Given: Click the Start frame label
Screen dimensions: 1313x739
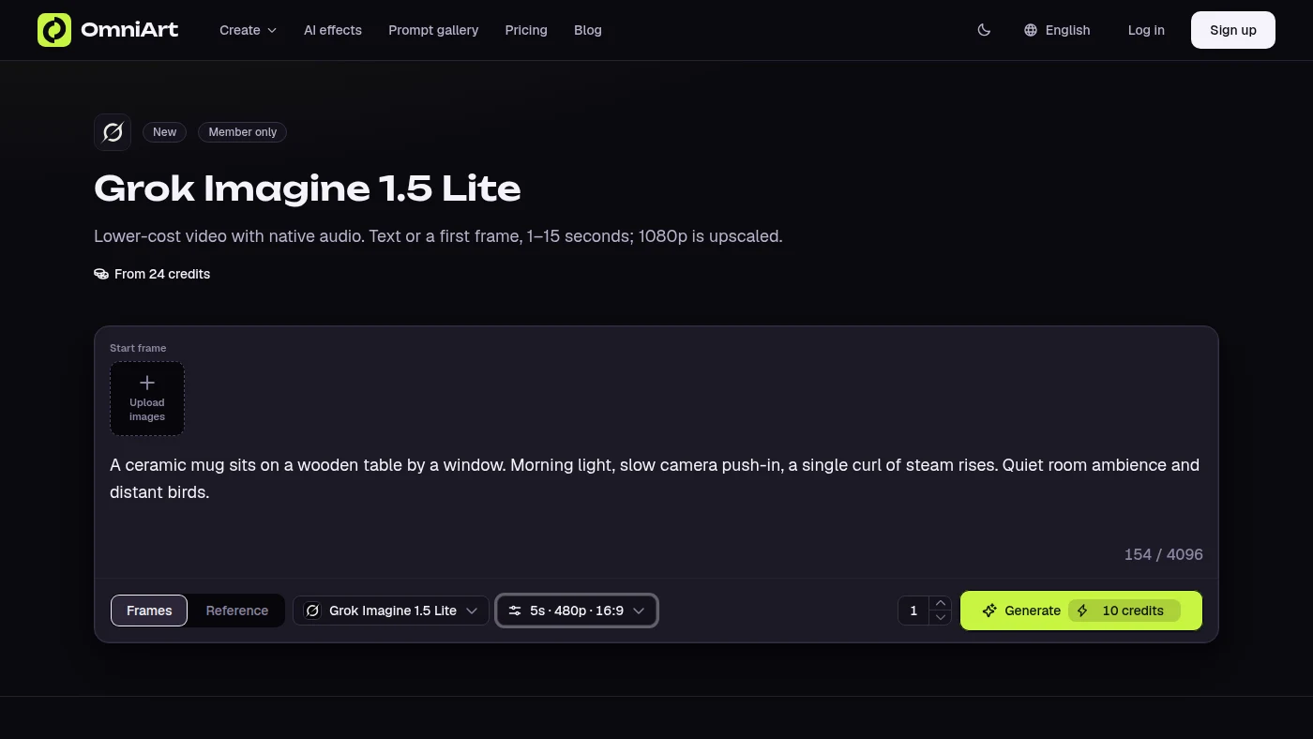Looking at the screenshot, I should point(138,348).
